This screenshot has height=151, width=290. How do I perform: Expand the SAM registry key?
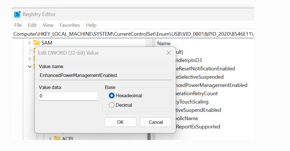pos(29,43)
